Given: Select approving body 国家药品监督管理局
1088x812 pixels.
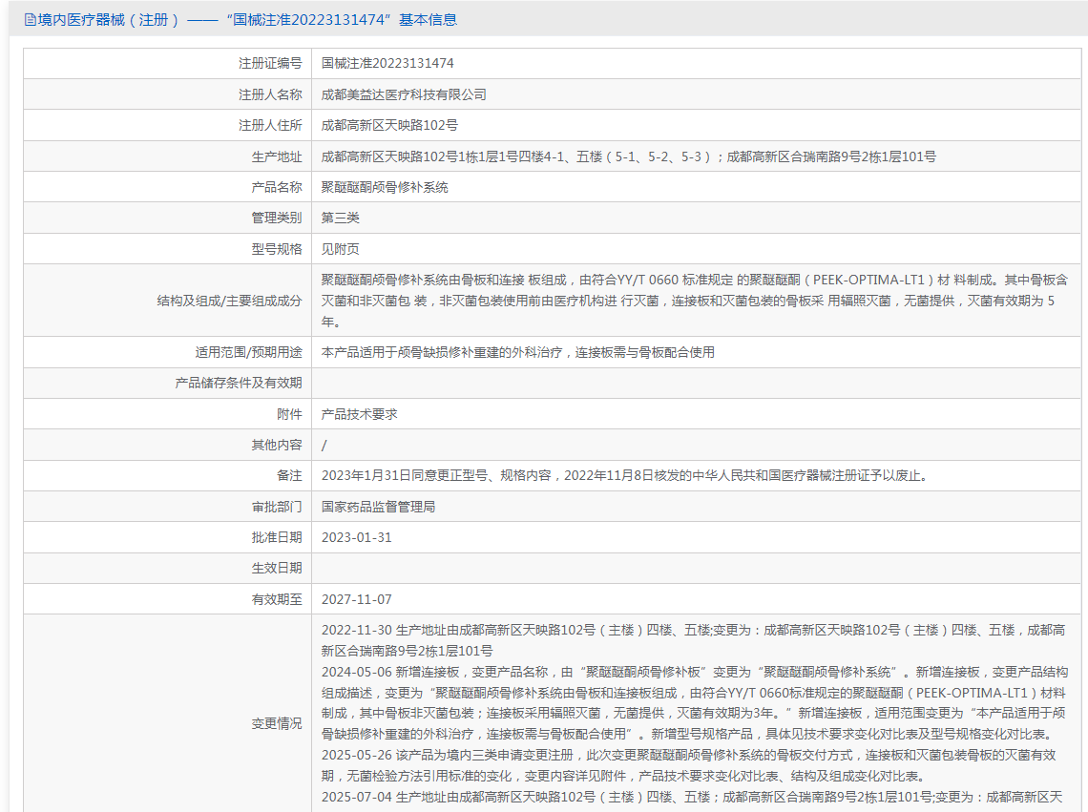Looking at the screenshot, I should point(378,507).
